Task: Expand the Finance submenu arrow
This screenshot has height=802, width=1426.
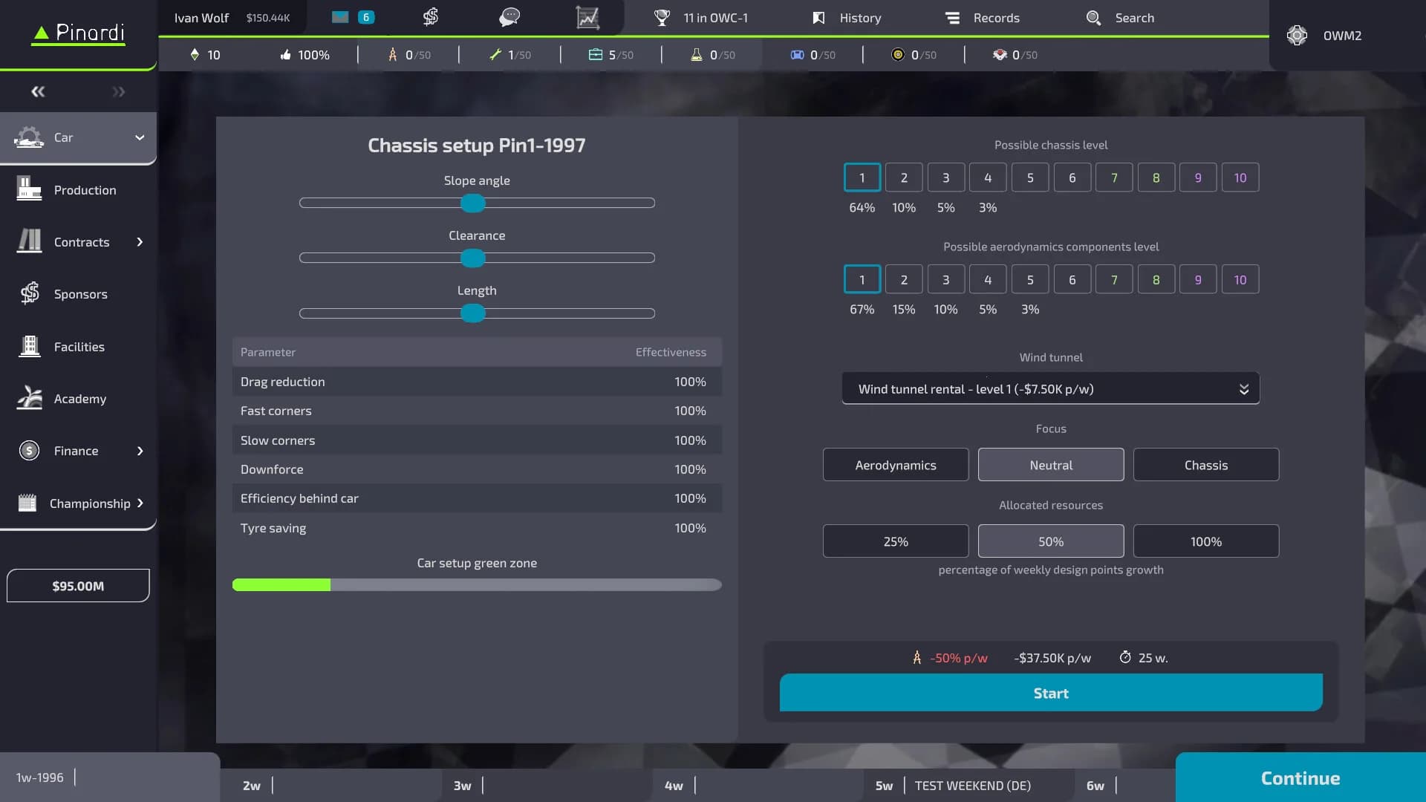Action: (x=140, y=451)
